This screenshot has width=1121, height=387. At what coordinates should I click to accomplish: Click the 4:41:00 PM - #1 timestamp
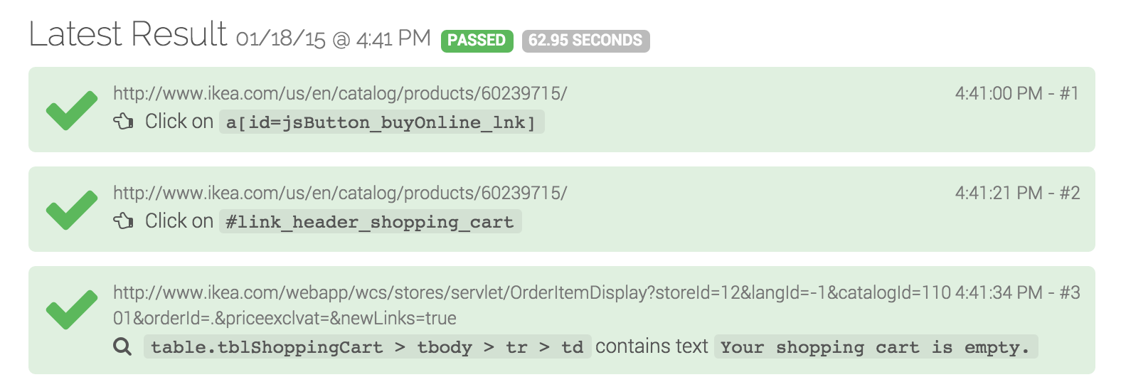click(x=1016, y=93)
